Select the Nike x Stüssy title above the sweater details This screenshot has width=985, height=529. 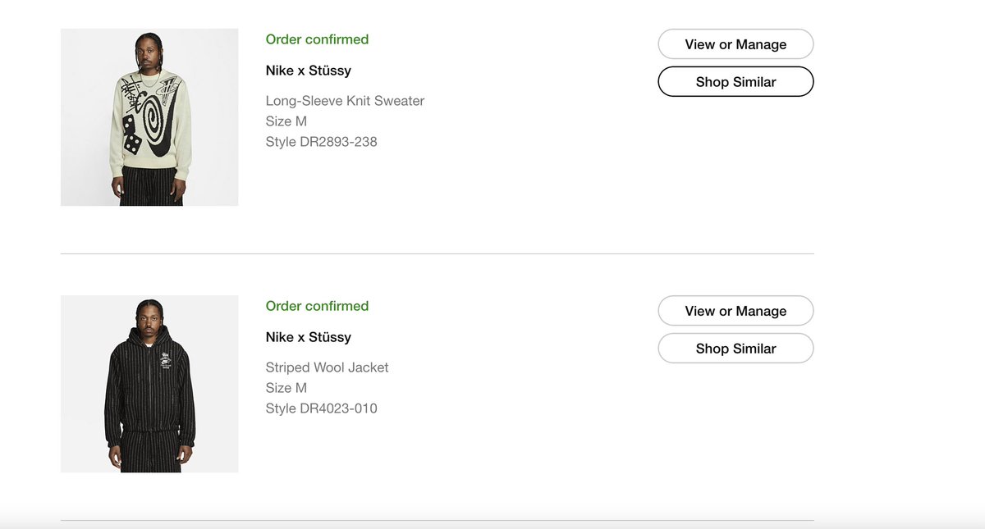308,71
